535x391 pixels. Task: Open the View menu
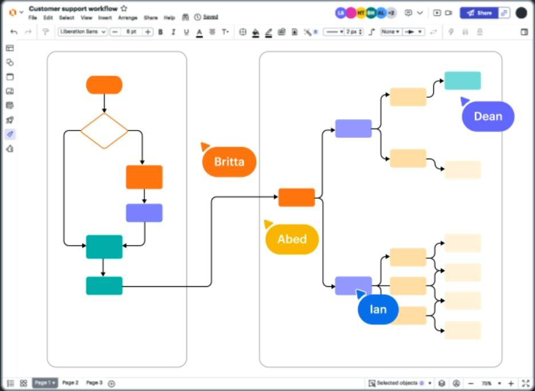(86, 18)
